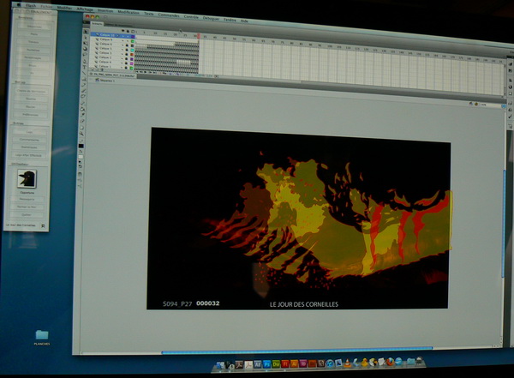Toggle outline color box of the Calque 9 layer
Screen dimensions: 514x378
133,41
